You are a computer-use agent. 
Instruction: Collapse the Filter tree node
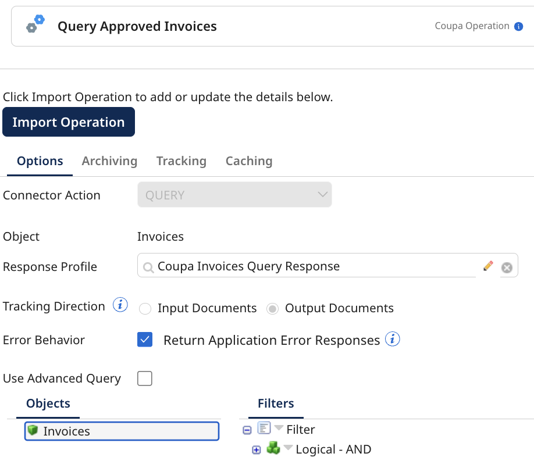tap(247, 429)
